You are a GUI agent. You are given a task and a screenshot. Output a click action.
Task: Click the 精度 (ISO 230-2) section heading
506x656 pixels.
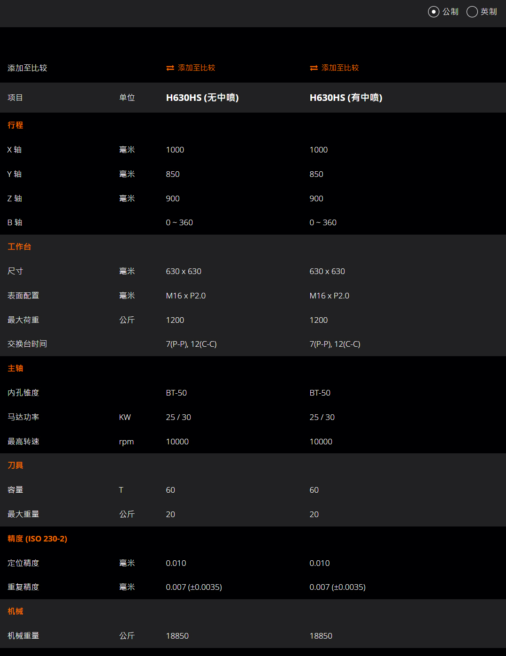pos(38,539)
